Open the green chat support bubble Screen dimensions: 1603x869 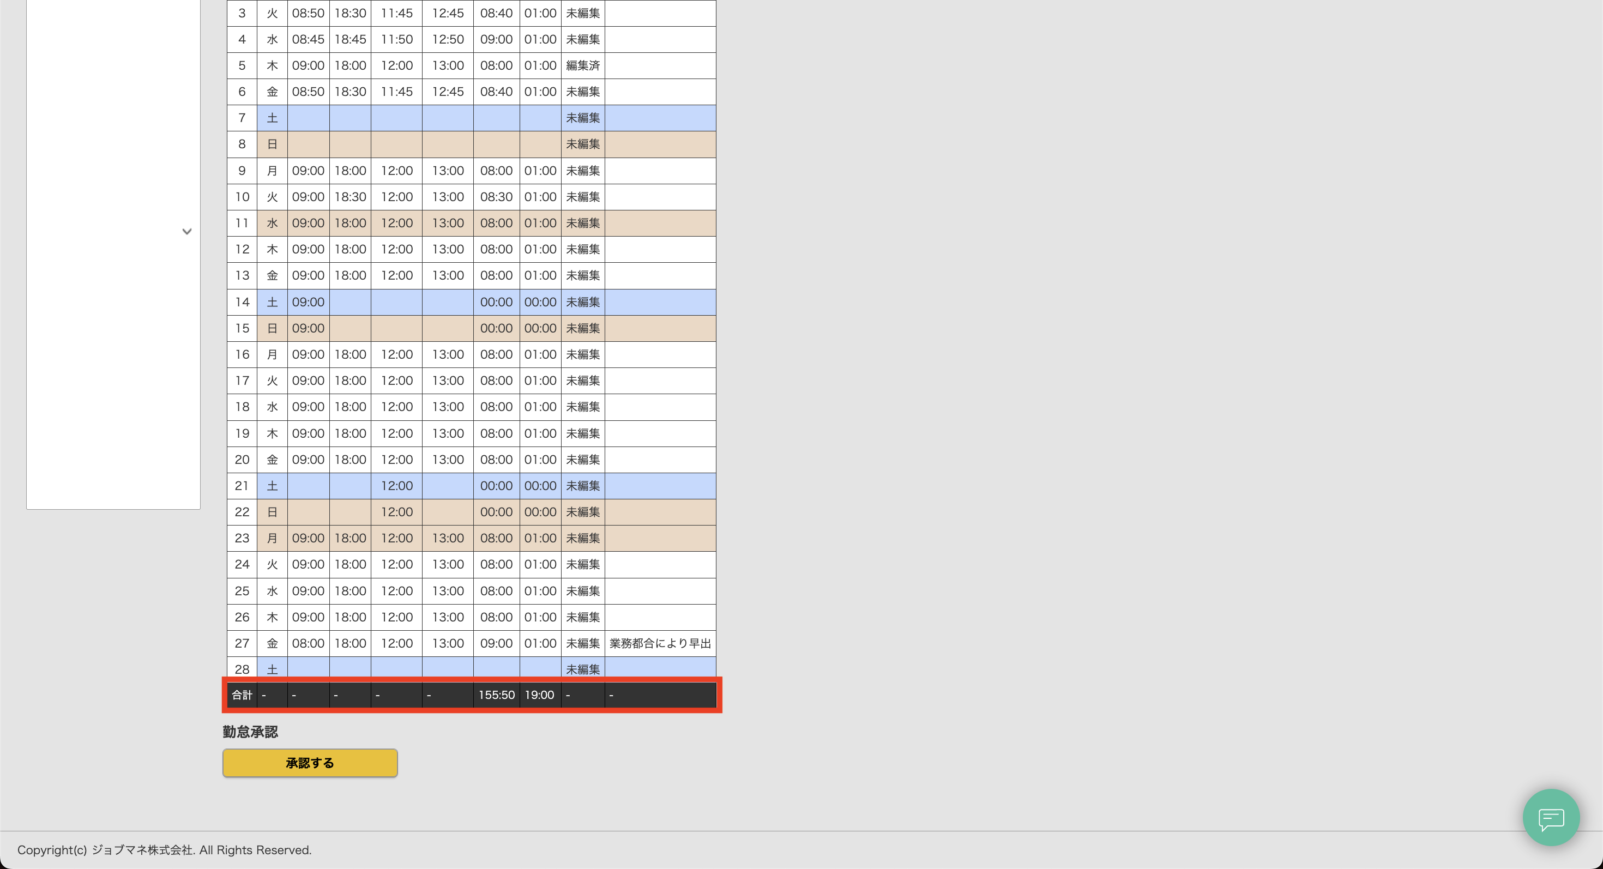pos(1551,817)
